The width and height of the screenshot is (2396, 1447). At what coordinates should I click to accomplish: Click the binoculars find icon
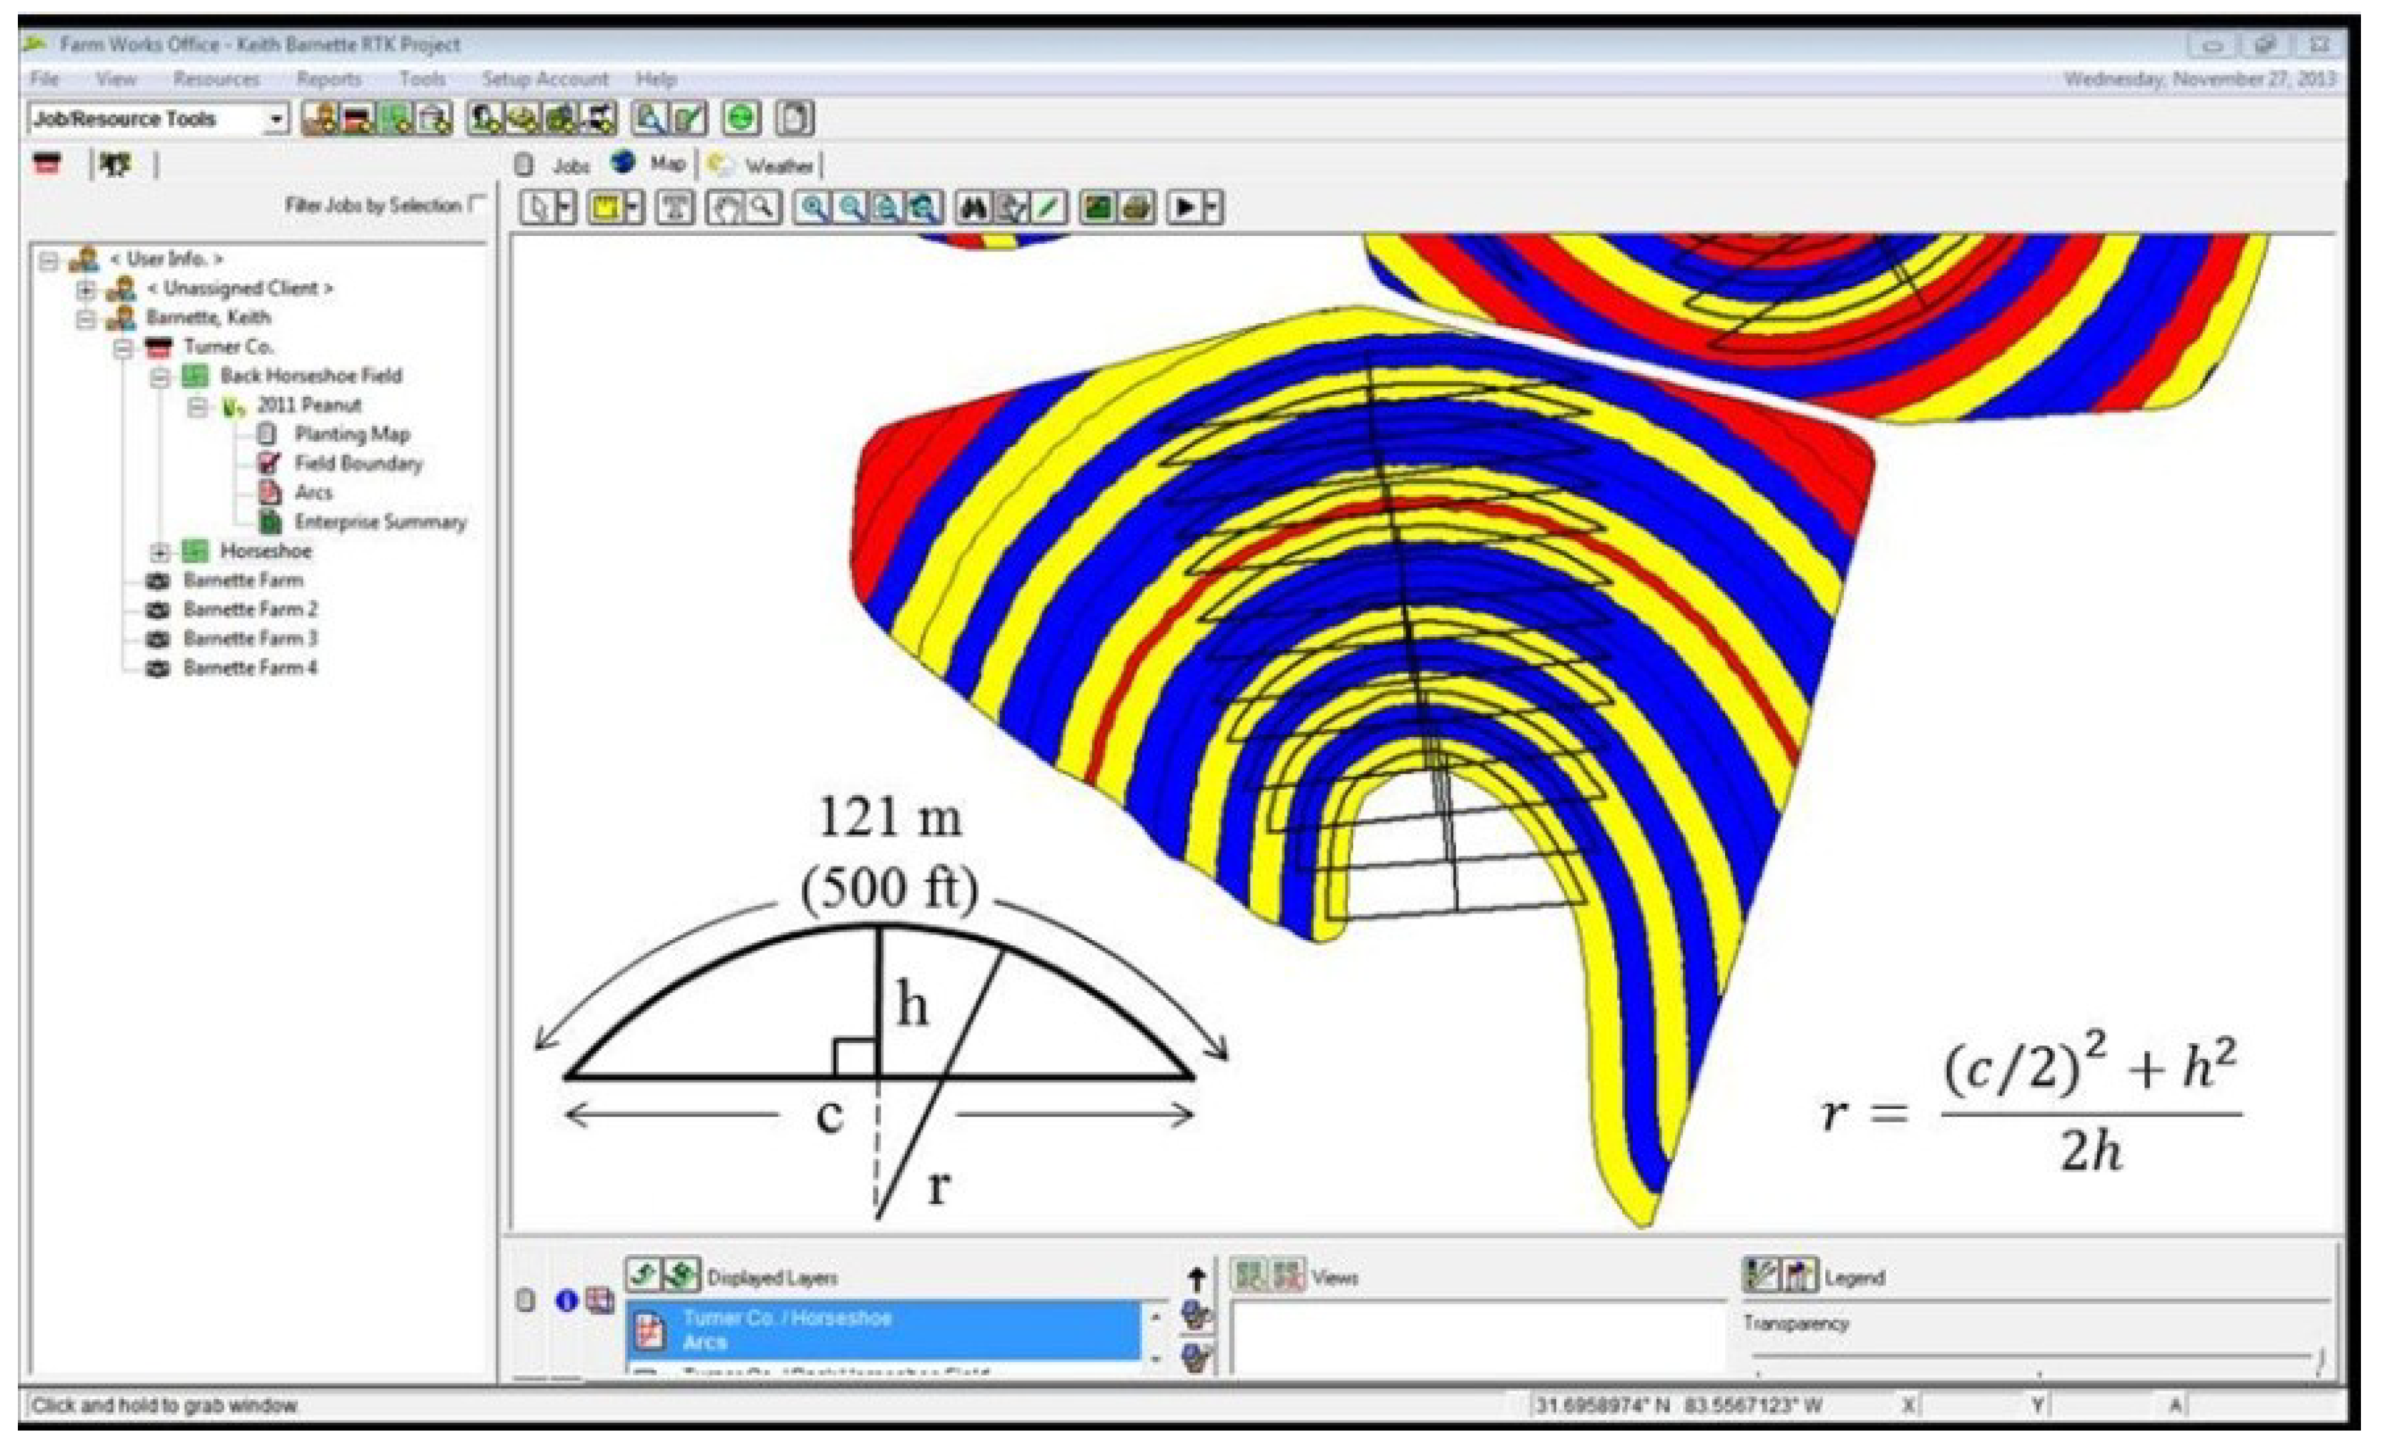pos(974,208)
